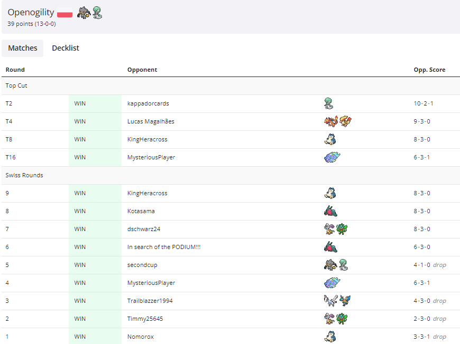Open MysteriousPlayer link in round 4
Viewport: 460px width, 344px height.
coord(151,283)
